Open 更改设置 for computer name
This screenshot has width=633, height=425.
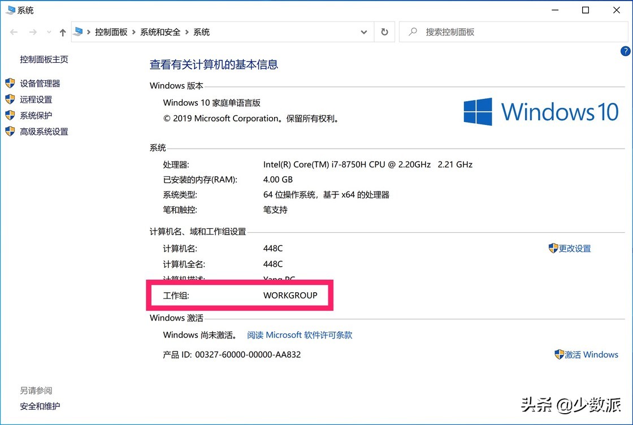pos(575,248)
